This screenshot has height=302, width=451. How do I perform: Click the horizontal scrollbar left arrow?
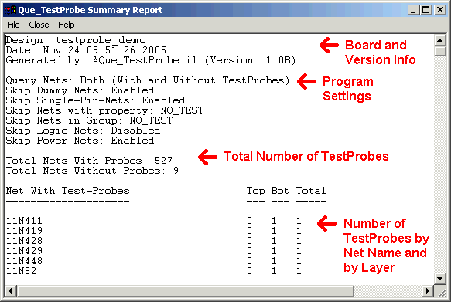(11, 291)
